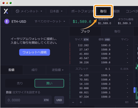Select ask row at price 1589.8

pos(102,54)
